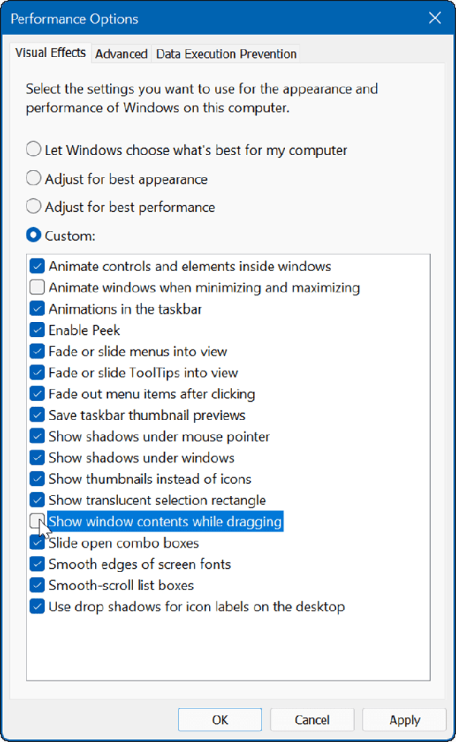The width and height of the screenshot is (456, 742).
Task: Toggle Show shadows under windows
Action: pyautogui.click(x=36, y=457)
